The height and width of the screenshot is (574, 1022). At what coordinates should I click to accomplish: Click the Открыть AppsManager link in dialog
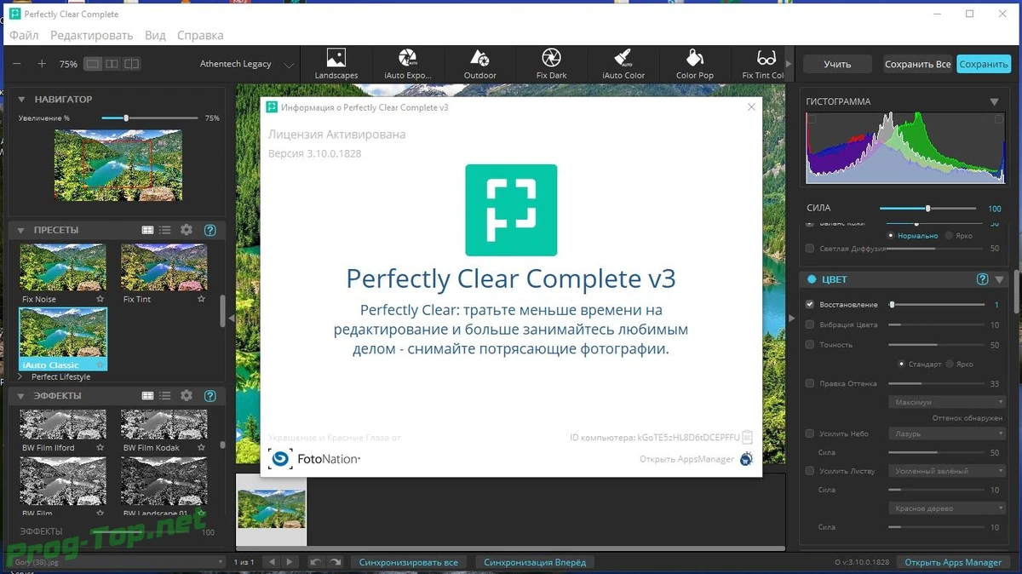pyautogui.click(x=686, y=459)
